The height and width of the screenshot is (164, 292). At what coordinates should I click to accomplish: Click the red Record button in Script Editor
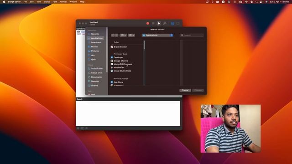pos(148,23)
